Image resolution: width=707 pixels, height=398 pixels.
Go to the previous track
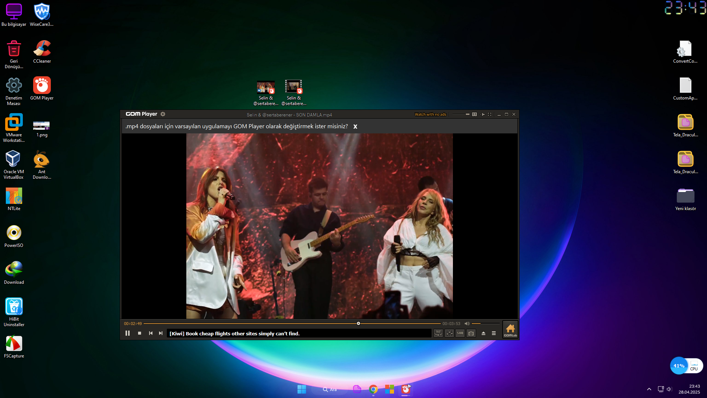click(x=151, y=333)
